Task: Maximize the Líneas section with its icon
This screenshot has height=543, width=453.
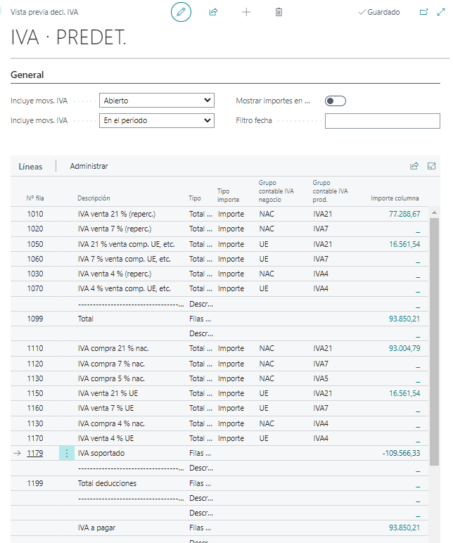Action: point(432,166)
